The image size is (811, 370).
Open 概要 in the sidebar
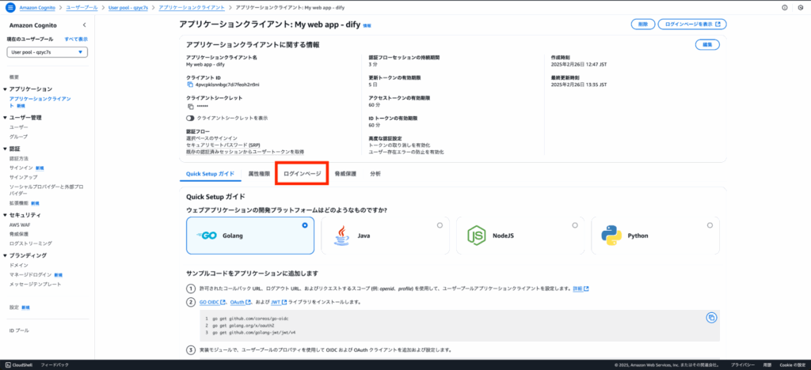[14, 77]
